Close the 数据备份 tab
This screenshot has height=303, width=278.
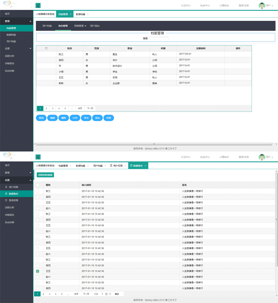pos(146,166)
